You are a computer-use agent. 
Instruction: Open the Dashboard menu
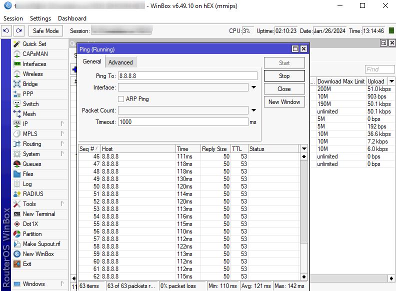point(72,18)
